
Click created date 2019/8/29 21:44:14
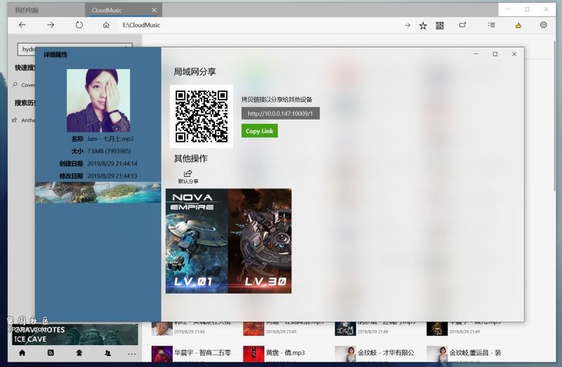112,164
